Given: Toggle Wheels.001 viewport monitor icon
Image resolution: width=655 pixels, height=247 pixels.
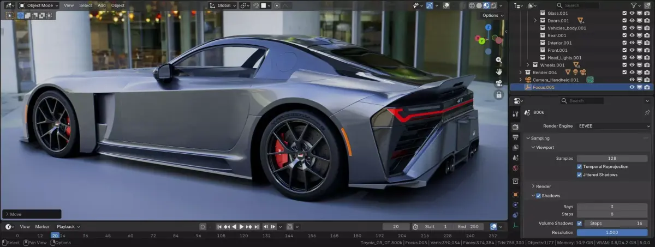Looking at the screenshot, I should [640, 65].
